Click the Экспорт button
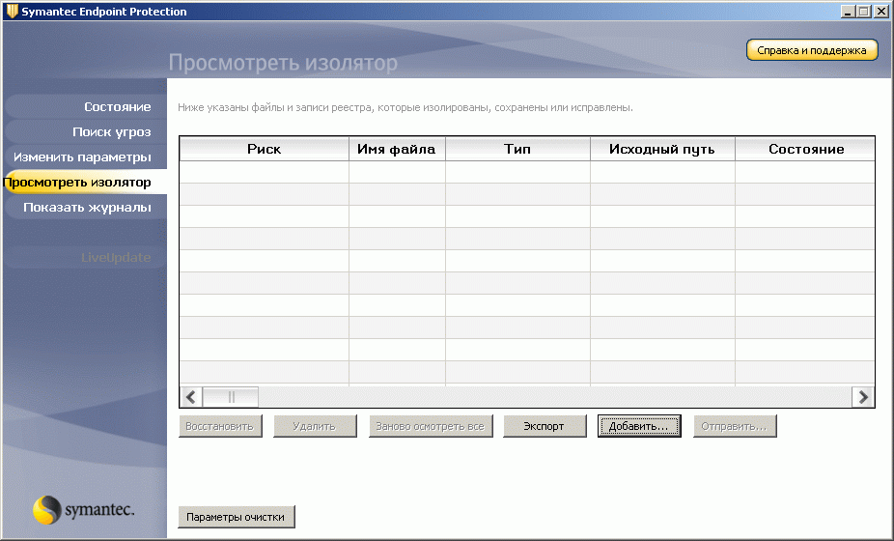 click(x=545, y=426)
